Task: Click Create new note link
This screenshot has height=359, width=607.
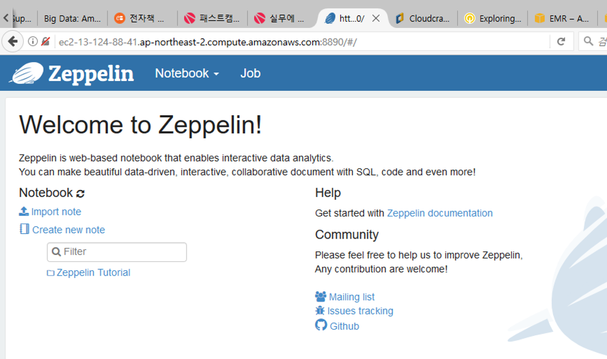Action: click(x=68, y=230)
